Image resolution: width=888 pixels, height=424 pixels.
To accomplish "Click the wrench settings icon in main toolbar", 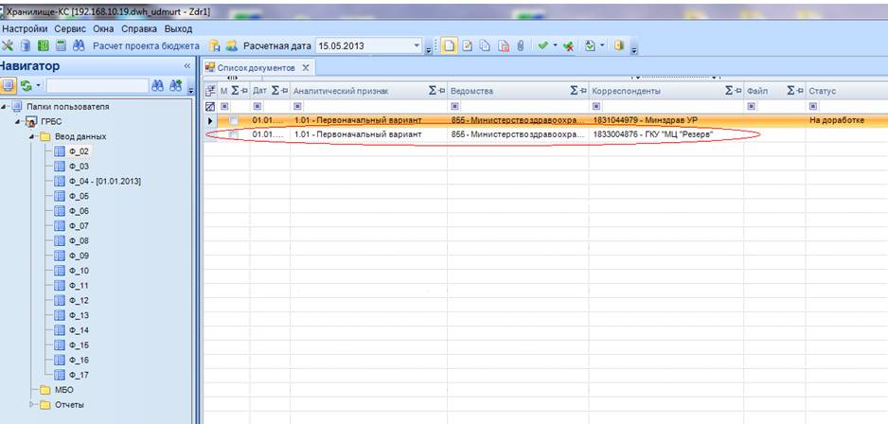I will (9, 45).
